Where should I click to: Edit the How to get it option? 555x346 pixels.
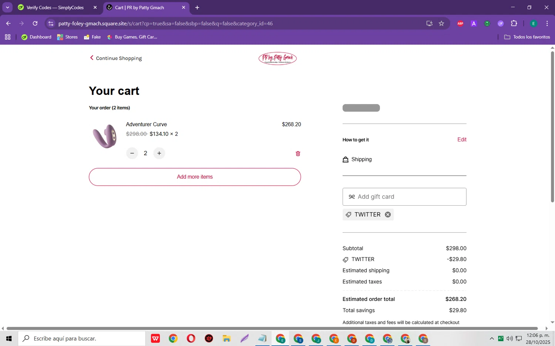pyautogui.click(x=462, y=140)
